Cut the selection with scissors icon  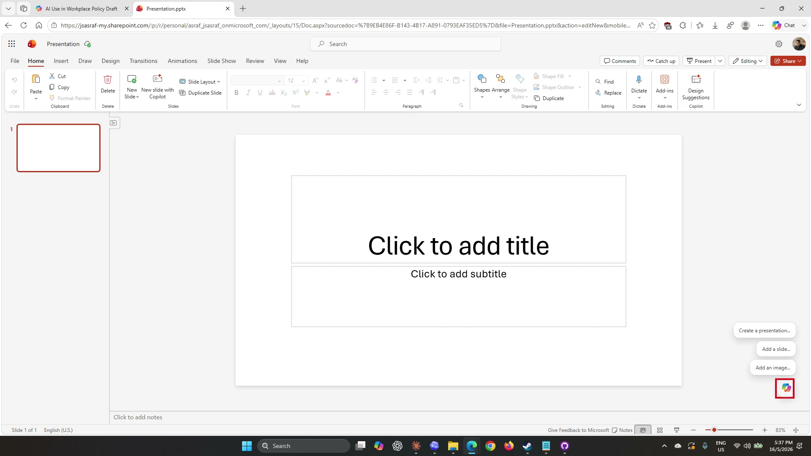tap(52, 76)
